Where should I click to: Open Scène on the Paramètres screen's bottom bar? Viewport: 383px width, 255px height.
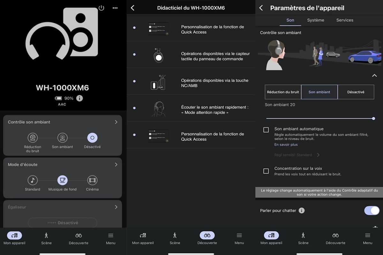tap(303, 238)
